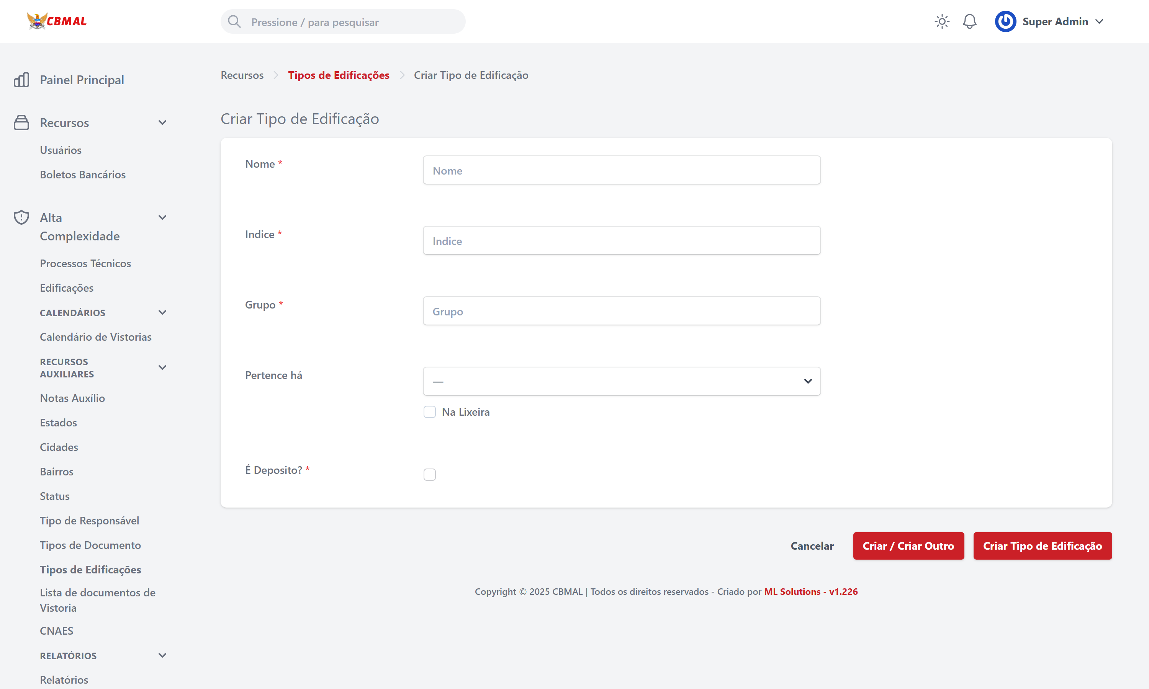Toggle the light/dark theme sun icon

click(x=941, y=21)
